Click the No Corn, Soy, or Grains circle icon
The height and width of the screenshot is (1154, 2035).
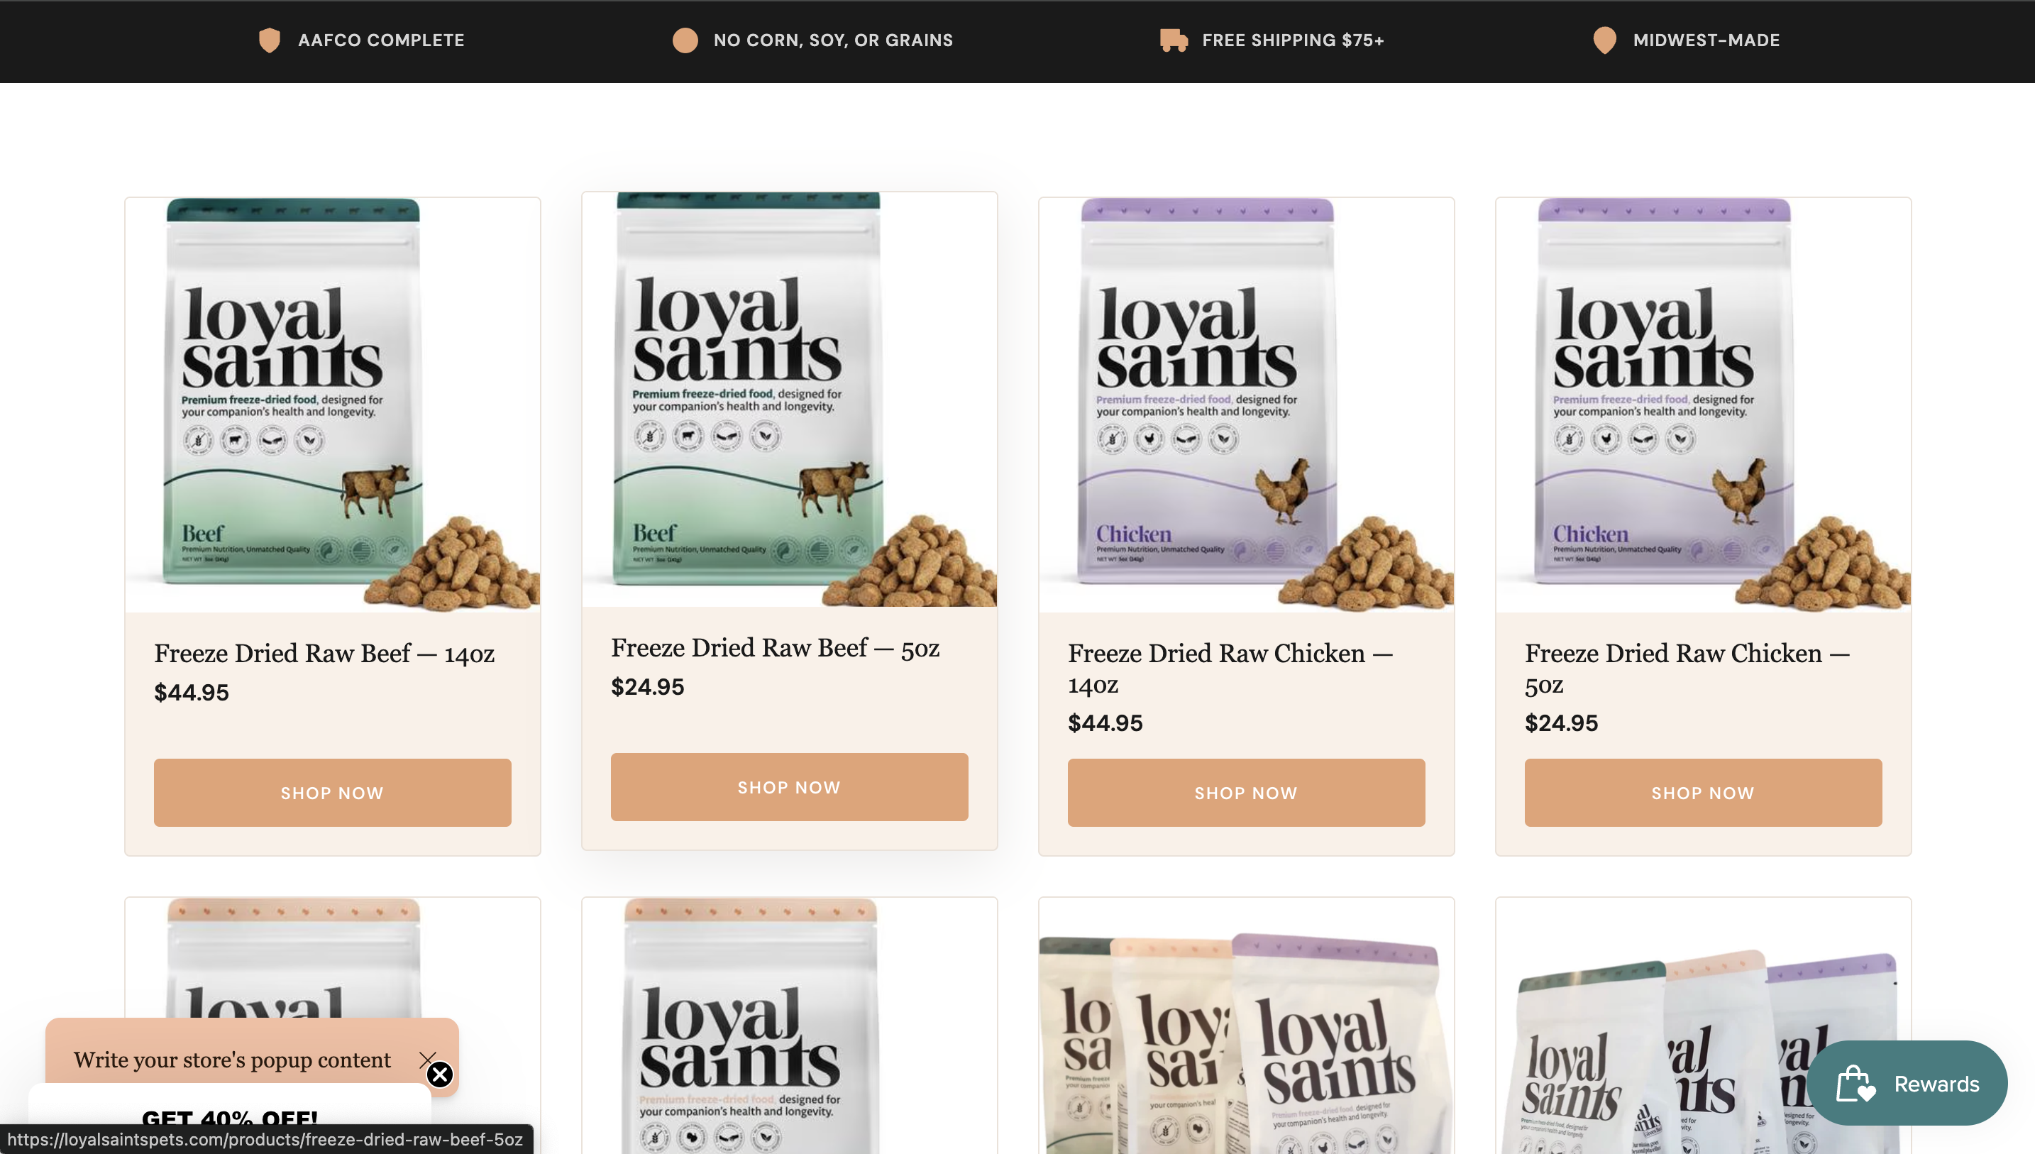point(685,40)
